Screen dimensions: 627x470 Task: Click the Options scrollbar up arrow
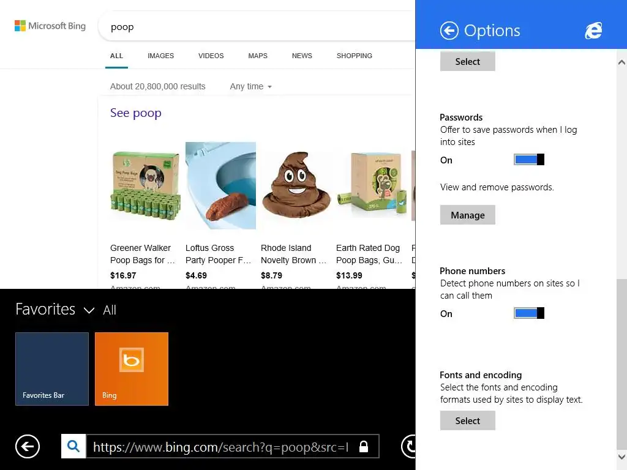click(x=621, y=62)
